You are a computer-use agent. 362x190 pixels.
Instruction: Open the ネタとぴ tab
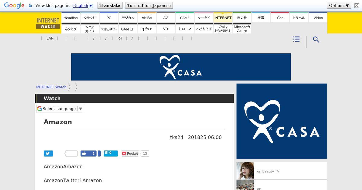(x=71, y=29)
